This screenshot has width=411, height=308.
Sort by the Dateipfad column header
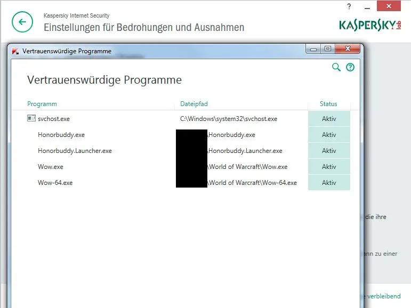pos(194,104)
